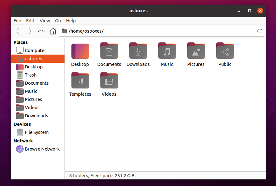Open the Help menu
The width and height of the screenshot is (276, 186).
pyautogui.click(x=71, y=21)
